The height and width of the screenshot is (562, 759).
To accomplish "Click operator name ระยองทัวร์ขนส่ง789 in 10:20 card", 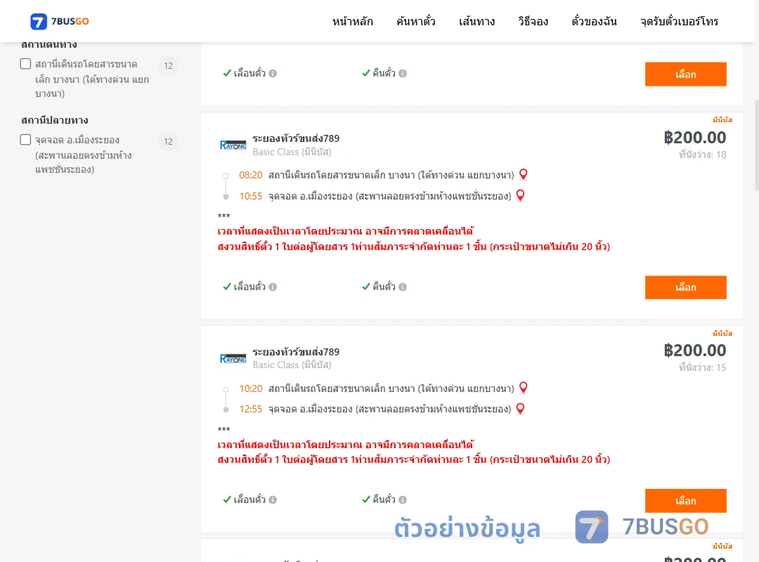I will coord(296,352).
